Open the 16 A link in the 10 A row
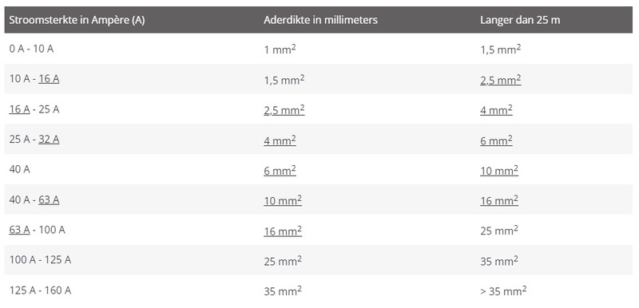 tap(49, 78)
